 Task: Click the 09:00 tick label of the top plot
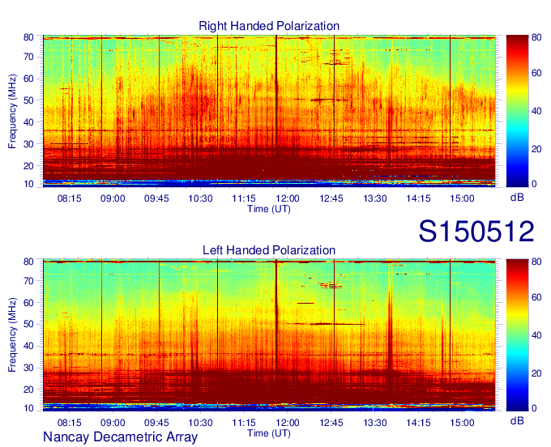click(113, 198)
